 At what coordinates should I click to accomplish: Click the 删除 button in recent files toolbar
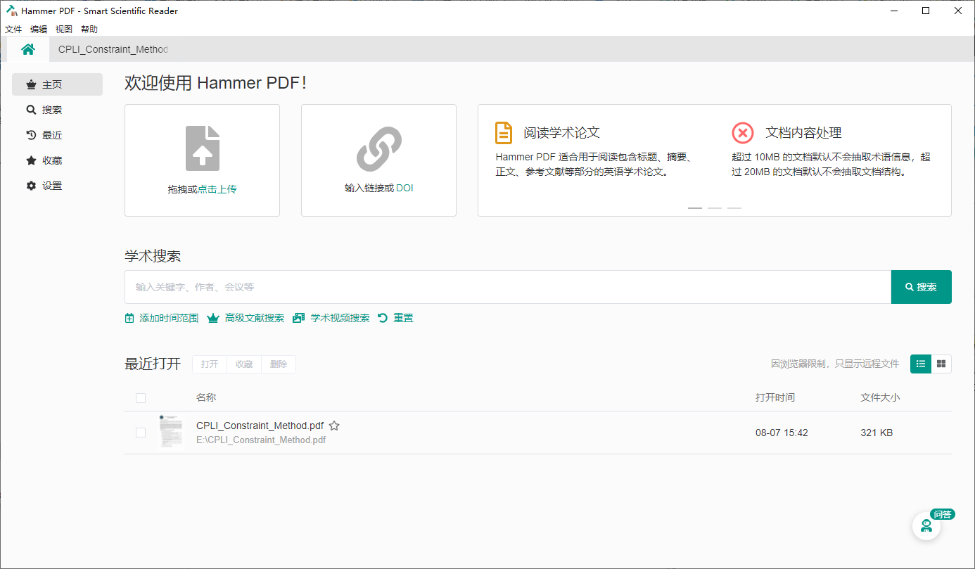[279, 364]
